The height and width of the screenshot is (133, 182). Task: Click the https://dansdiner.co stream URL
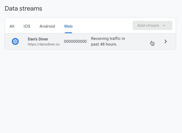tap(43, 44)
